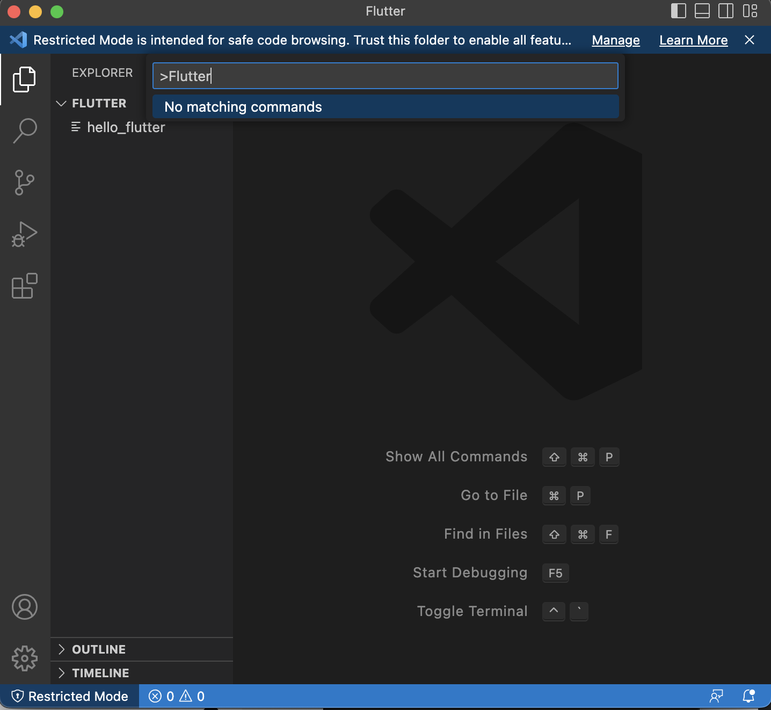Screen dimensions: 771x710
Task: Click into the command palette input
Action: point(385,76)
